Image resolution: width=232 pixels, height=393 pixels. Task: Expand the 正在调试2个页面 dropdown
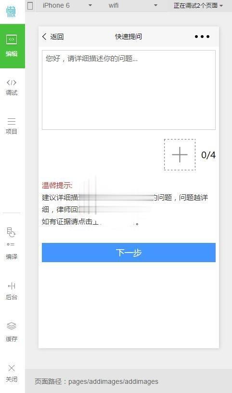point(198,5)
